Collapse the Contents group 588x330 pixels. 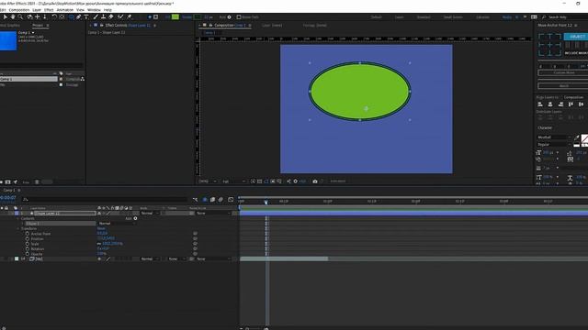point(18,218)
